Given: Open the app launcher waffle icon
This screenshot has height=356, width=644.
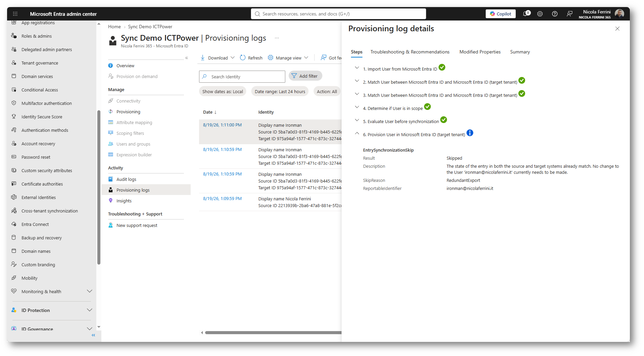Looking at the screenshot, I should point(15,14).
